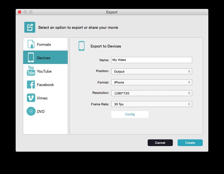
Task: Click the phone icon beside Export to Devices
Action: click(x=81, y=46)
